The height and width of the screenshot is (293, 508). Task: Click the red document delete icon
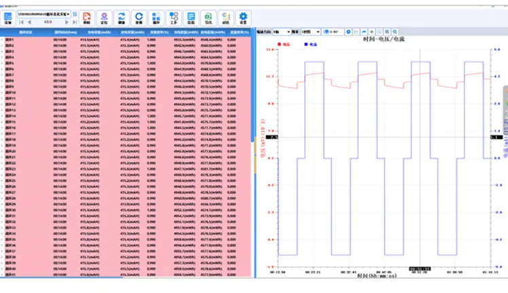(x=87, y=18)
